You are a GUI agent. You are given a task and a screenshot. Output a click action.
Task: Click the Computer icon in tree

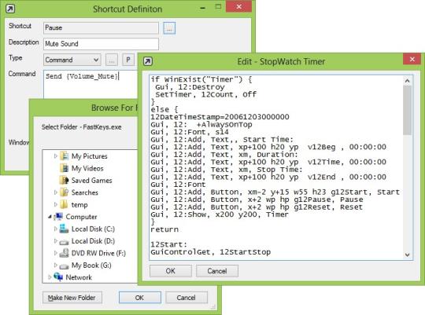[58, 217]
